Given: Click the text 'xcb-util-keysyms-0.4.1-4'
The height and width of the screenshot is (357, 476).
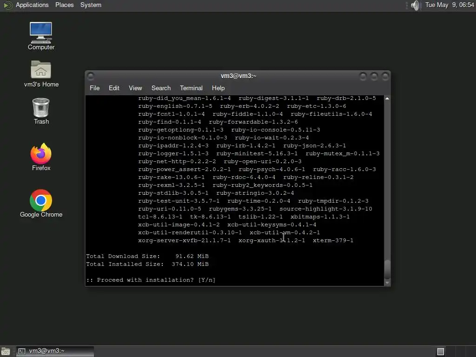Looking at the screenshot, I should [x=271, y=225].
